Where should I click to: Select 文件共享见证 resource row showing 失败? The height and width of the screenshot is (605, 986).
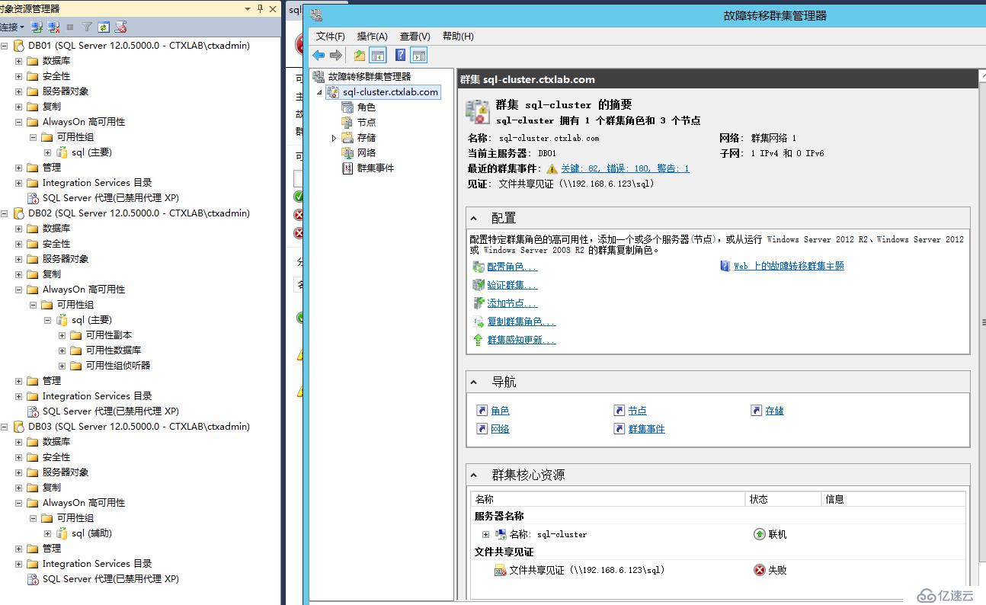pos(718,570)
